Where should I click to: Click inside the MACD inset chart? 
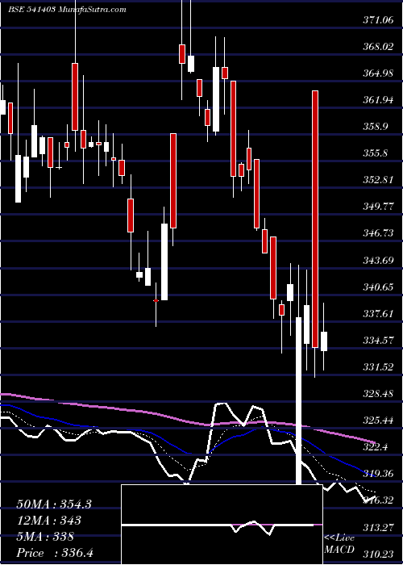coord(222,525)
